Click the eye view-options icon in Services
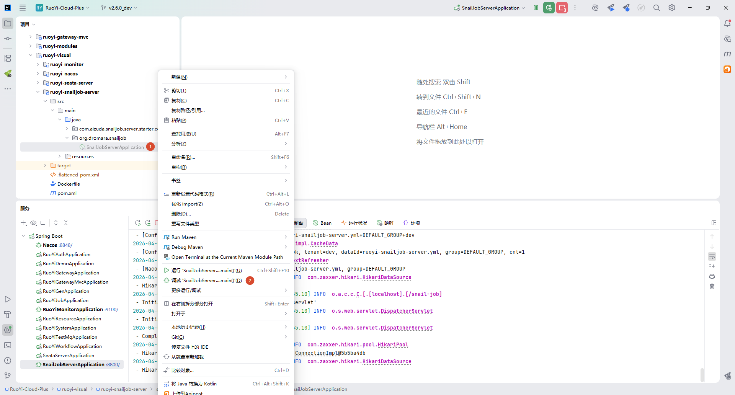The image size is (735, 395). click(34, 223)
